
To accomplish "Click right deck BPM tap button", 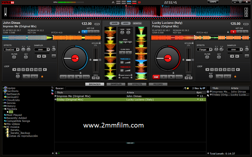I will click(246, 24).
